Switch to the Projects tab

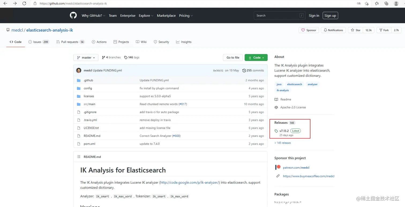pos(121,42)
